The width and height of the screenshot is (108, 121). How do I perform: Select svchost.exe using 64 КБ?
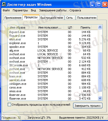[x=53, y=54]
